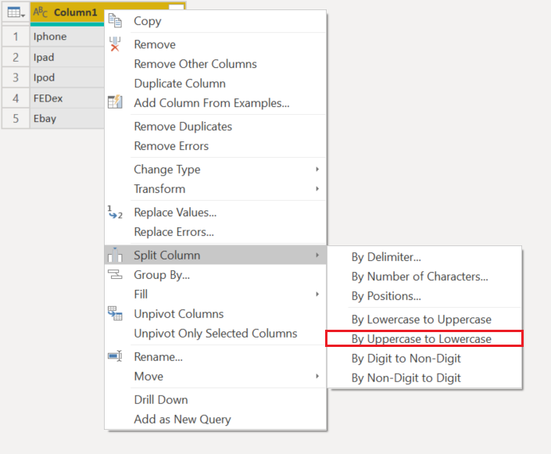Click the Ipod cell

click(67, 77)
